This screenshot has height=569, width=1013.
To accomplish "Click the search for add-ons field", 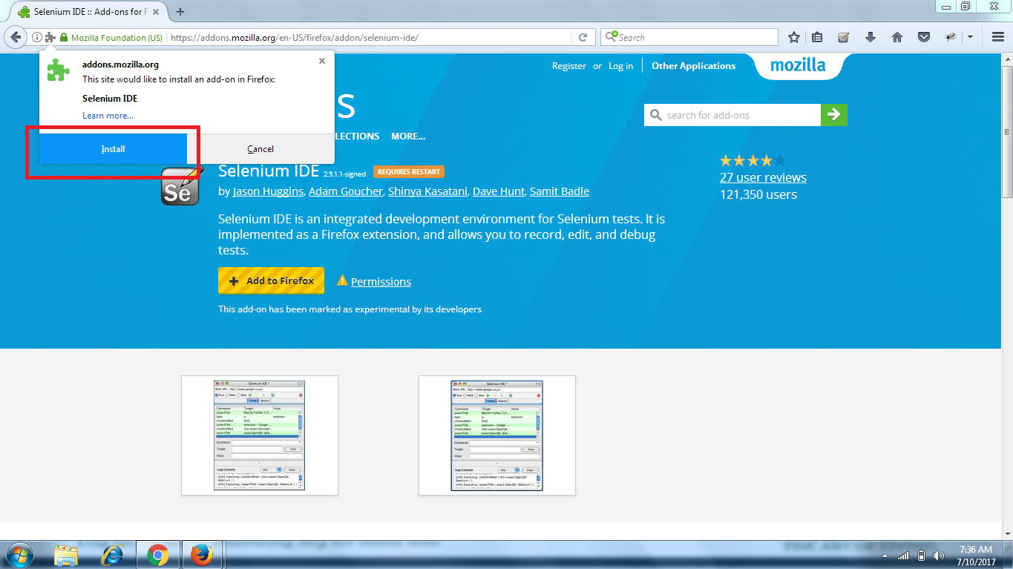I will coord(732,115).
